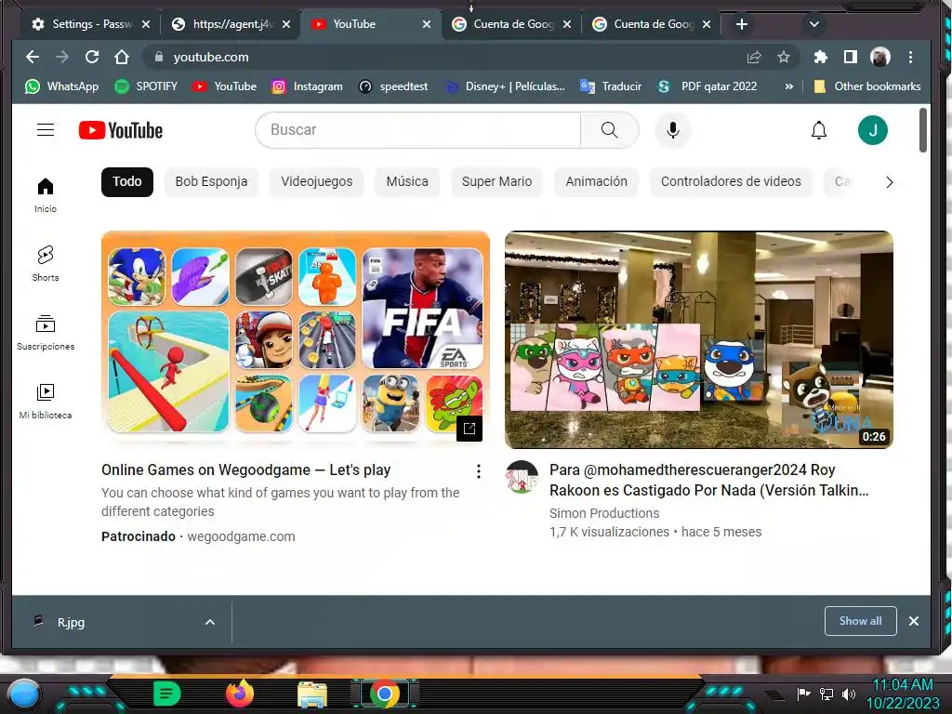Close the downloads bar with the X
This screenshot has height=714, width=952.
[x=914, y=621]
